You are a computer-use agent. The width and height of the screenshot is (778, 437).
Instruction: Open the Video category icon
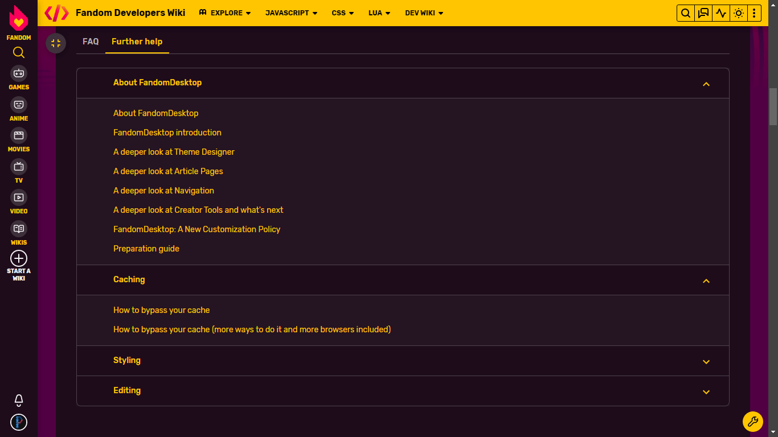tap(19, 197)
